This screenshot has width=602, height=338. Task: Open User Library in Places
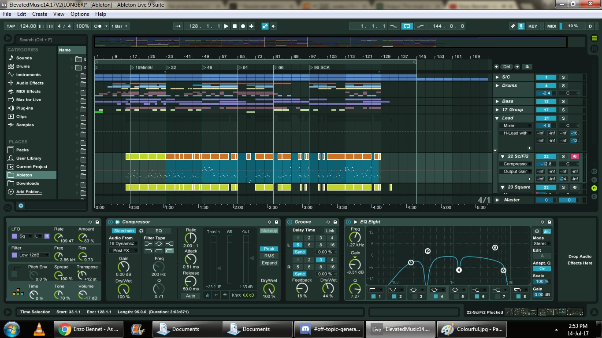(x=29, y=158)
